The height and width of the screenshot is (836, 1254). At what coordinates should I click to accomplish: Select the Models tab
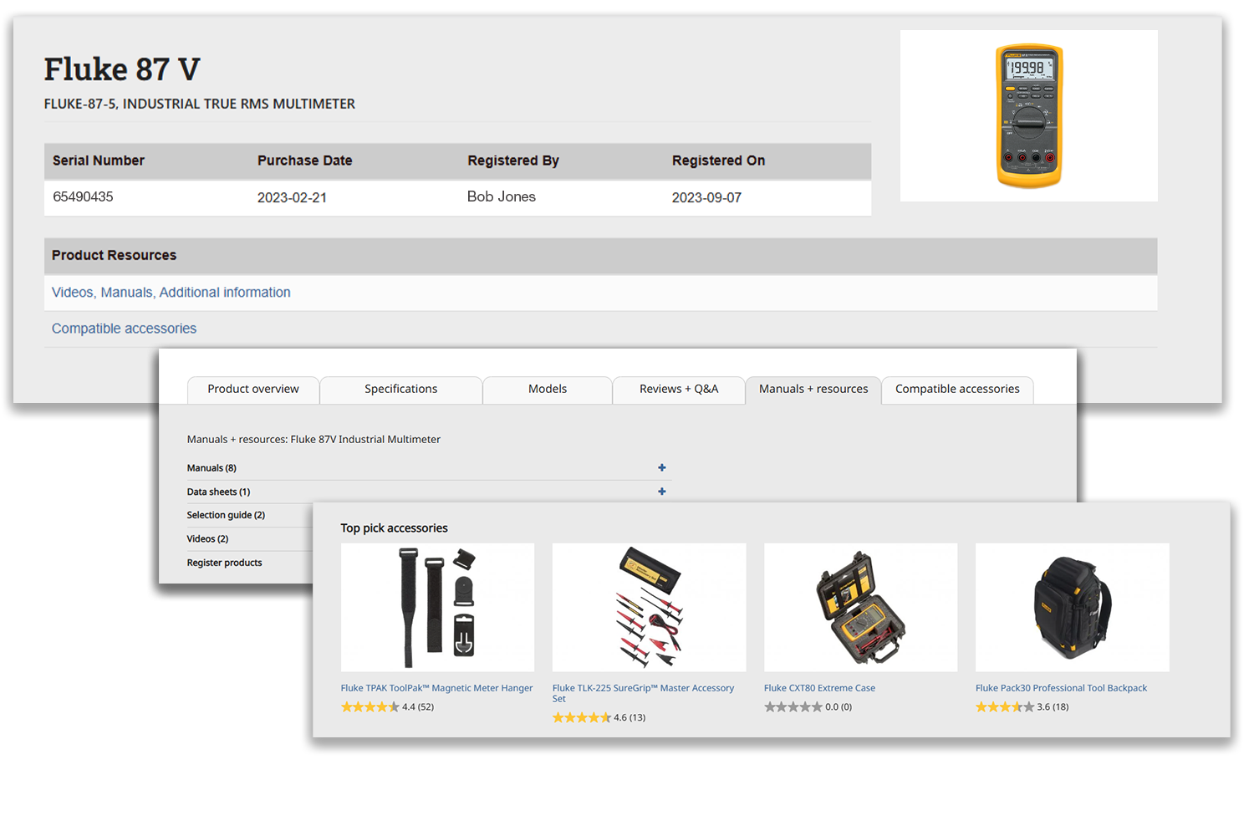(547, 390)
